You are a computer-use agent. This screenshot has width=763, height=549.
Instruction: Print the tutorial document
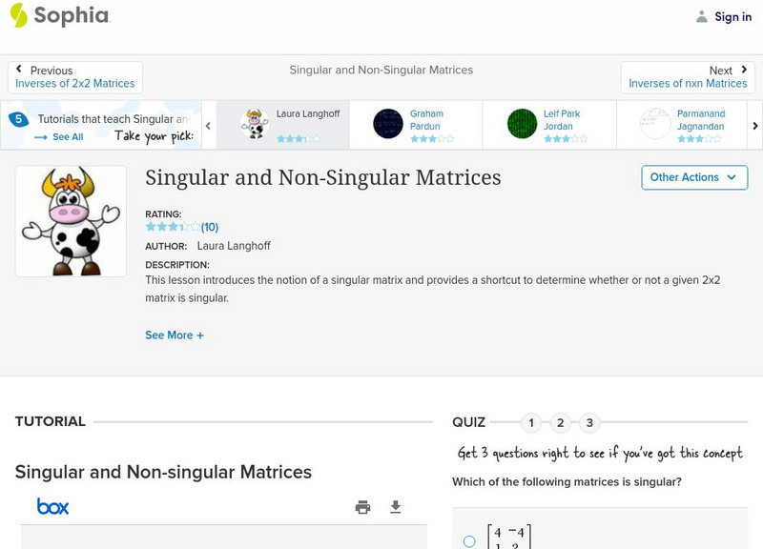tap(362, 507)
